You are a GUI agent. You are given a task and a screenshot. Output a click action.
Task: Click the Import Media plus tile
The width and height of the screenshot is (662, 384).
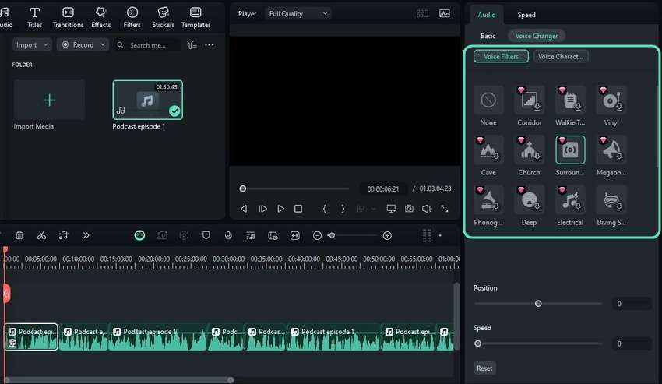49,100
